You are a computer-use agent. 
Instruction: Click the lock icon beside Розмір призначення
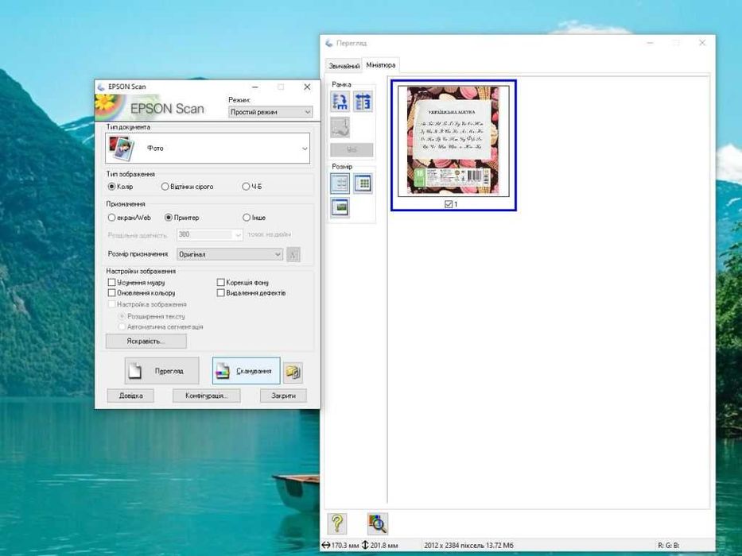point(293,255)
